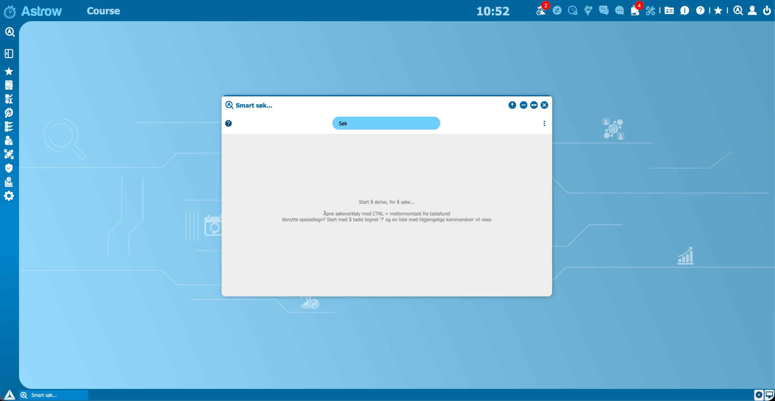775x401 pixels.
Task: Click the power logout icon
Action: pos(767,11)
